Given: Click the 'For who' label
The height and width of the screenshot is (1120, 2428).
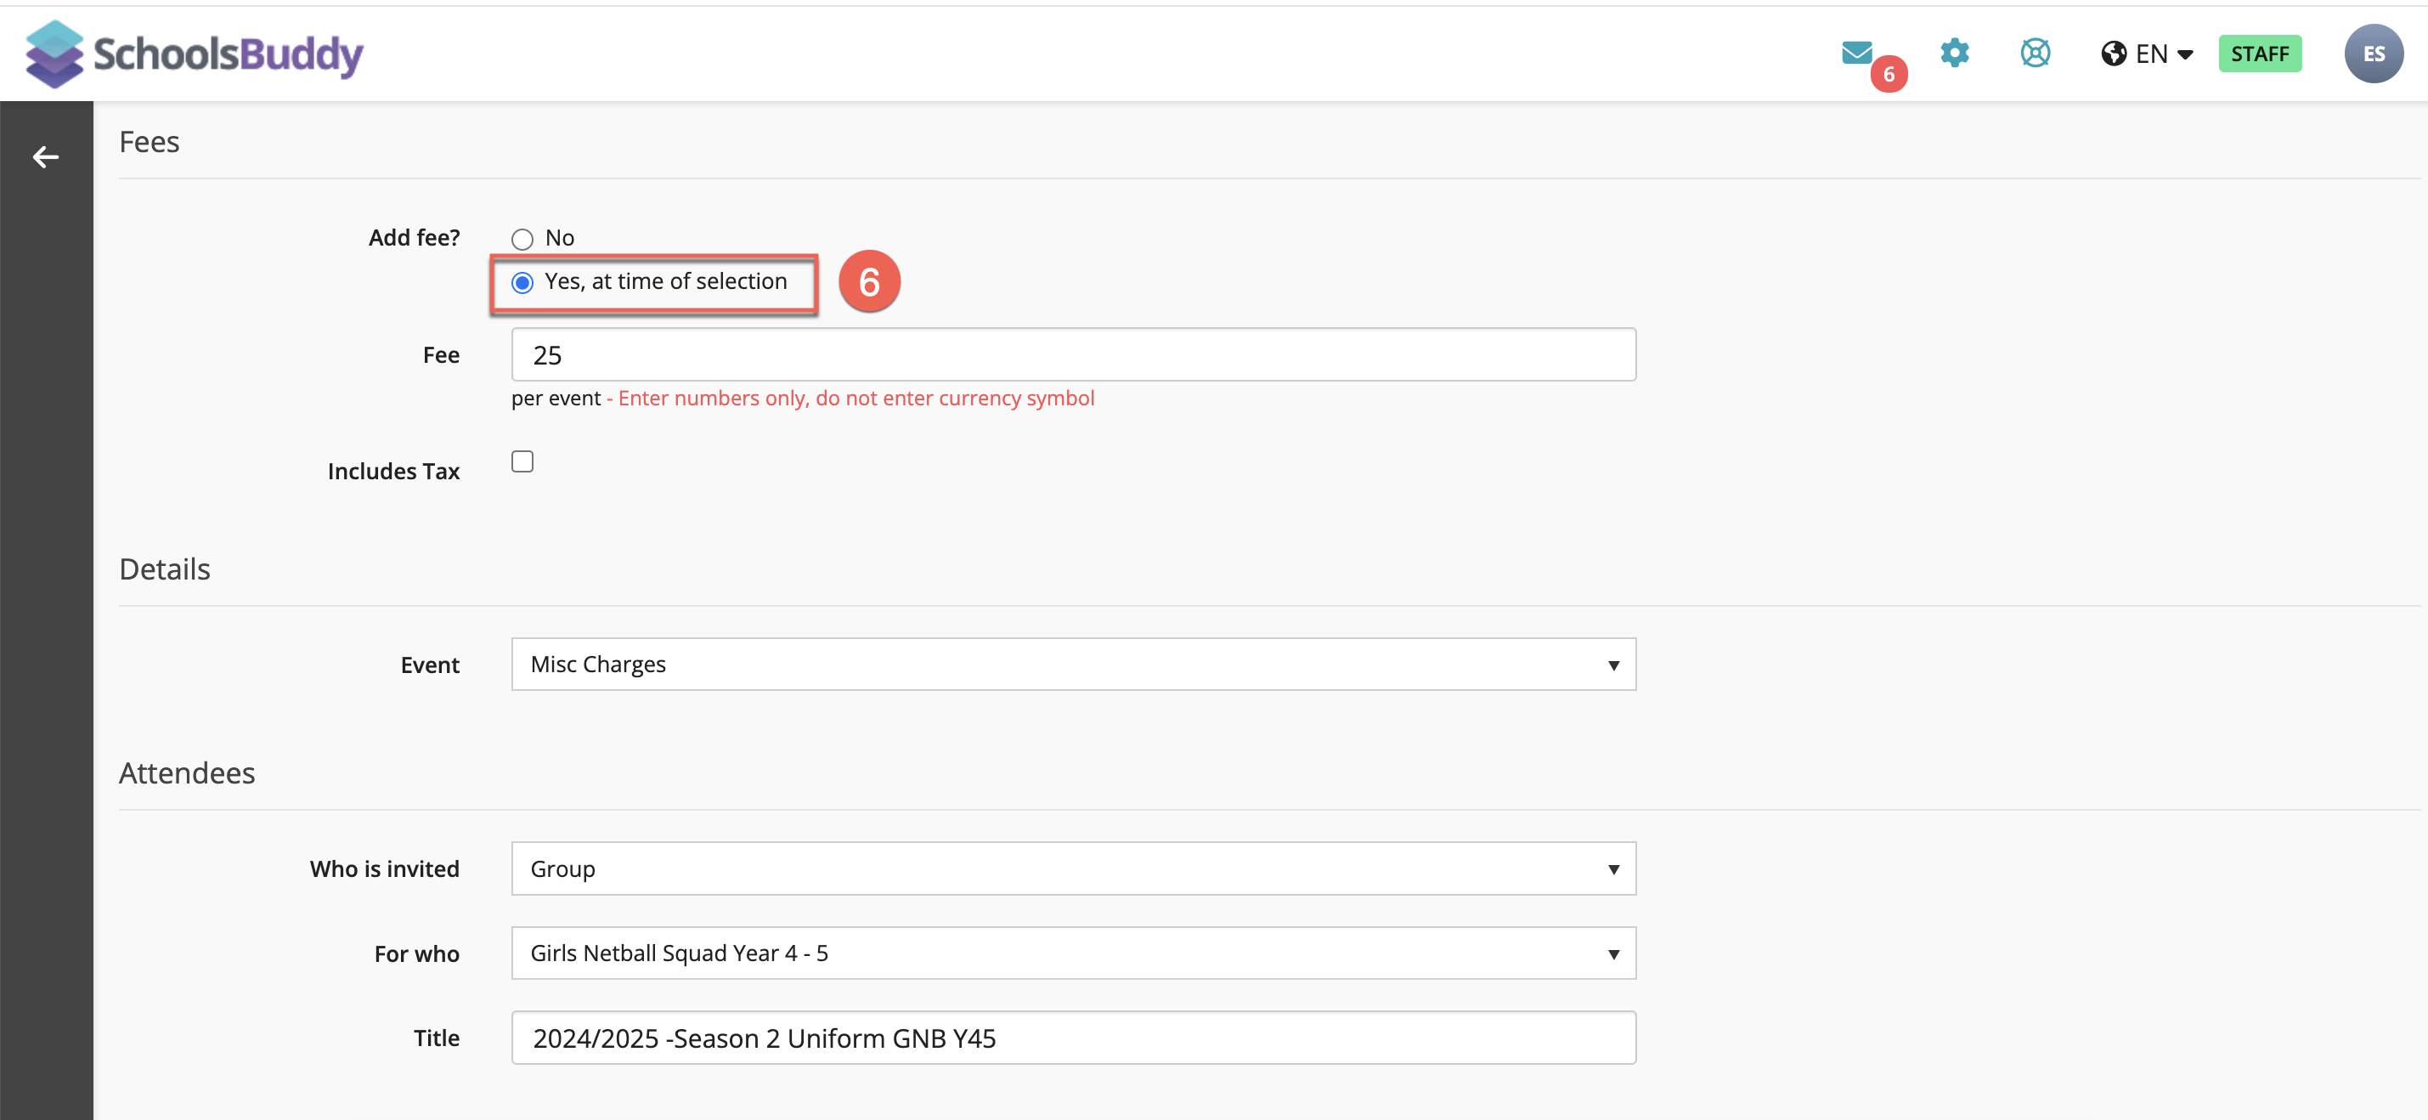Looking at the screenshot, I should 416,954.
